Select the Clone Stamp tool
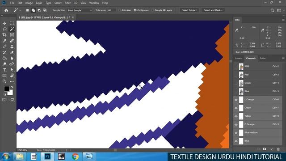The image size is (286, 161). 12,47
